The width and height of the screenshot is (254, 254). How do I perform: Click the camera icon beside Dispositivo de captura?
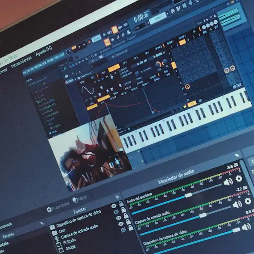coord(52,228)
